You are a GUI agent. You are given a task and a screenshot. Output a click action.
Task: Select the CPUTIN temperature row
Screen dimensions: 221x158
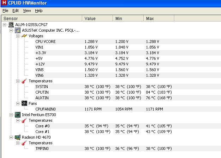point(128,92)
